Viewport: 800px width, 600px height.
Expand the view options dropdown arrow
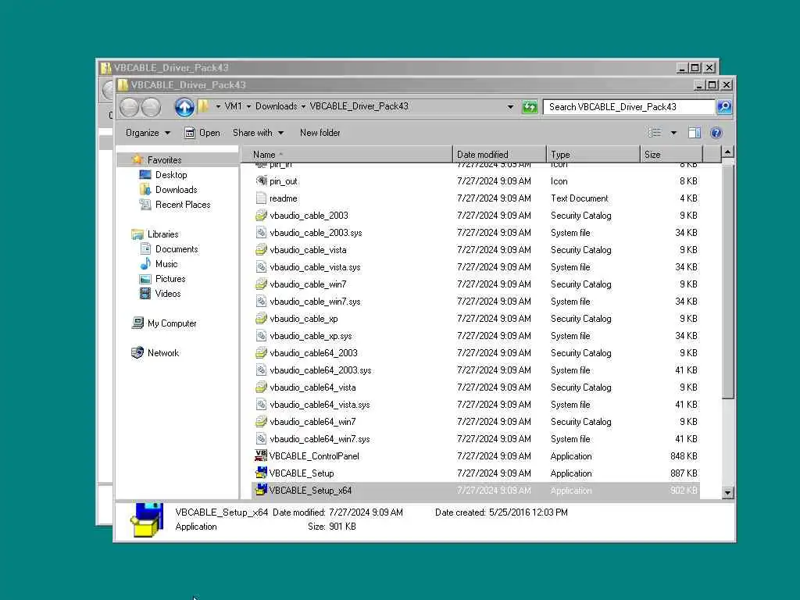point(673,133)
